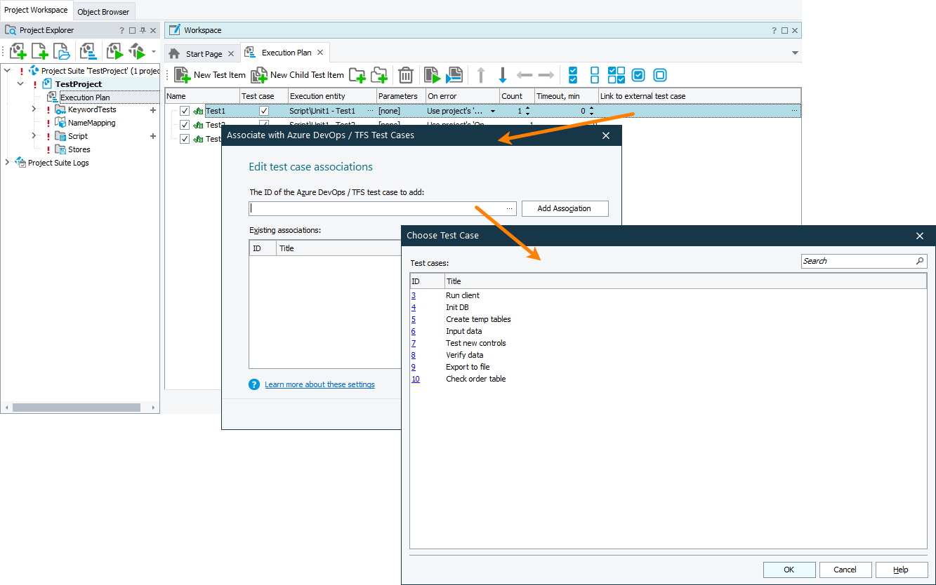Uncheck Test2 in the execution plan
Viewport: 936px width, 585px height.
point(185,124)
